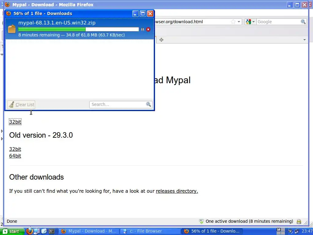Screen dimensions: 313x235
Task: Open the URL bar history dropdown arrow
Action: [x=239, y=22]
